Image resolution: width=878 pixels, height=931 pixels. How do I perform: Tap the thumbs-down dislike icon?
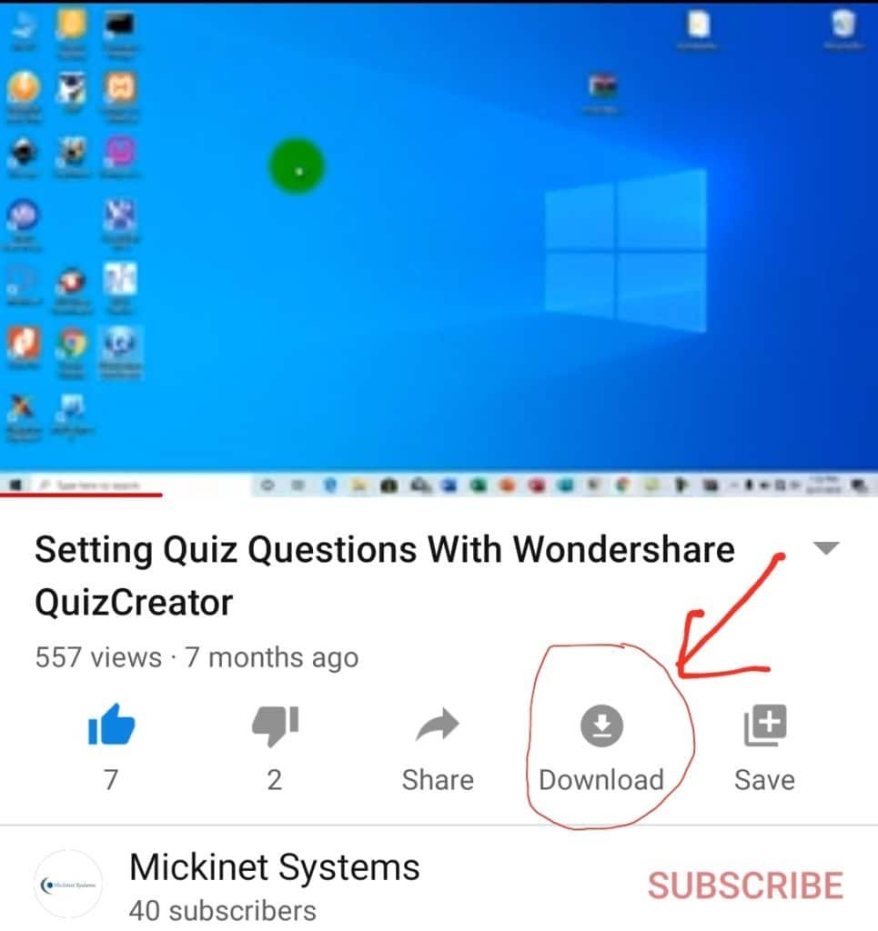275,725
